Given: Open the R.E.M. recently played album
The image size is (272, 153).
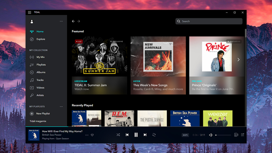Looking at the screenshot, I should click(x=119, y=118).
